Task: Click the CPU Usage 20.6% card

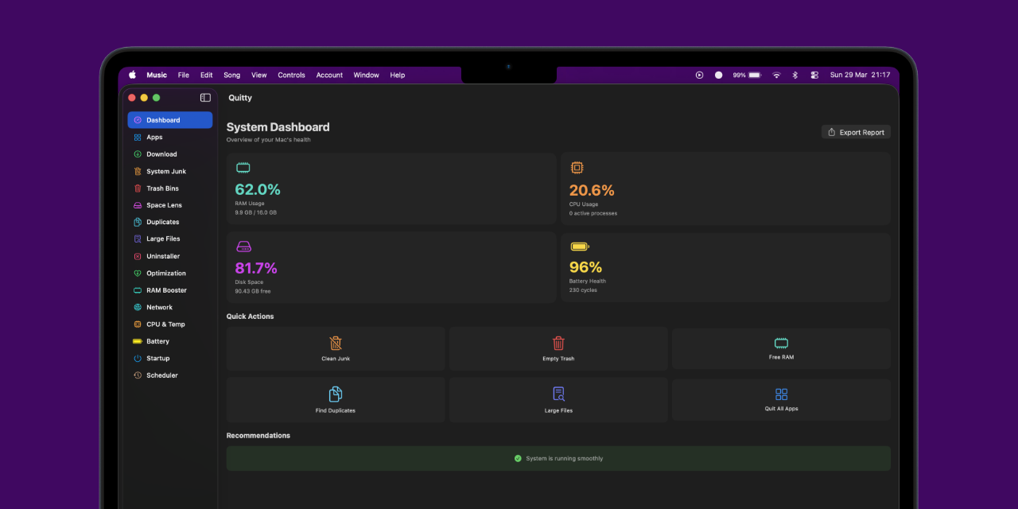Action: pyautogui.click(x=725, y=189)
